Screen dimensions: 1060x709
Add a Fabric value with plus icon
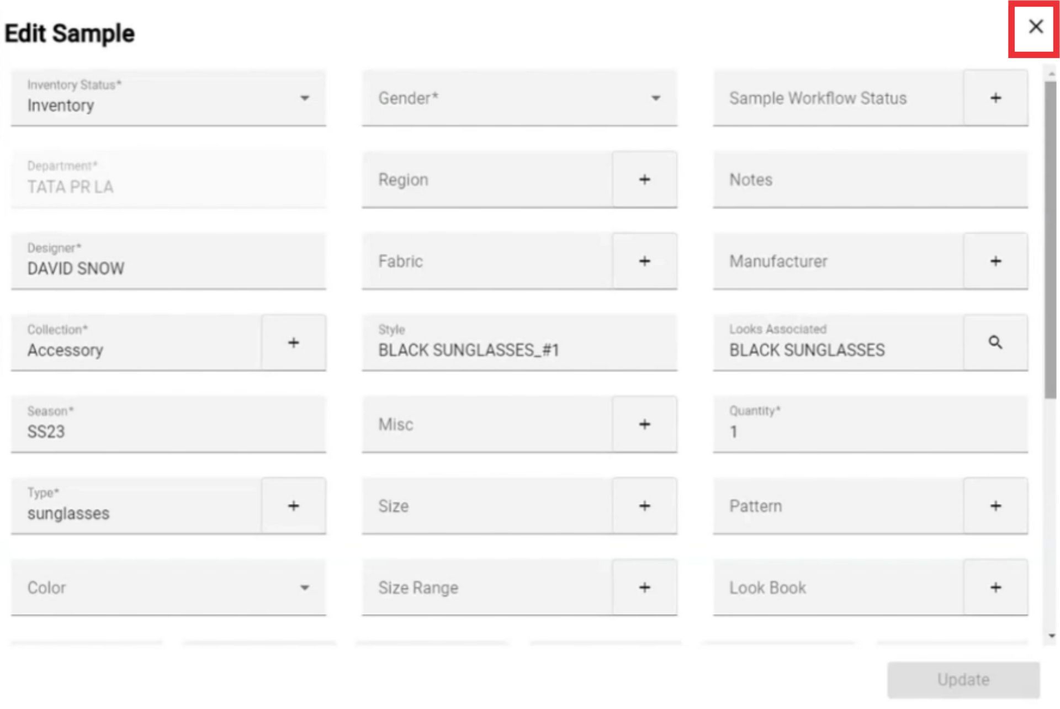coord(644,261)
